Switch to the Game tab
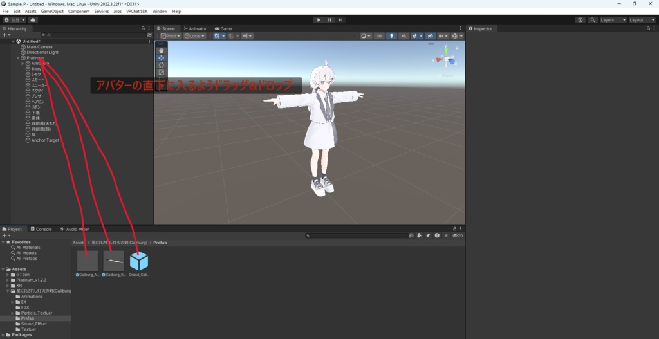The image size is (659, 339). (x=223, y=28)
